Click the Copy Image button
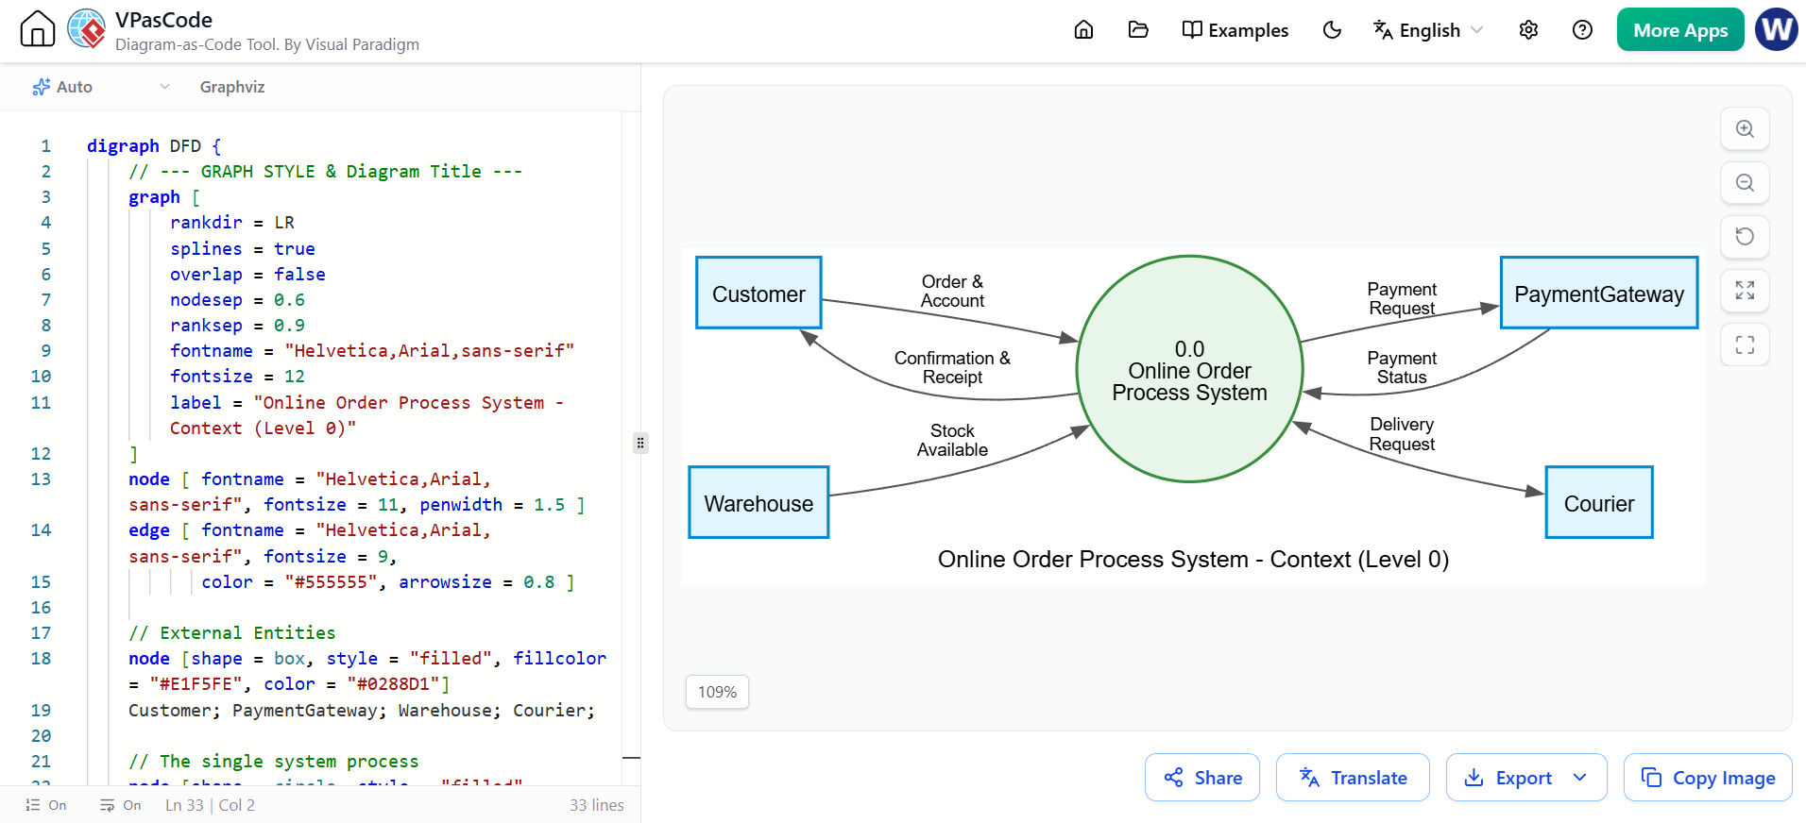 (1708, 778)
